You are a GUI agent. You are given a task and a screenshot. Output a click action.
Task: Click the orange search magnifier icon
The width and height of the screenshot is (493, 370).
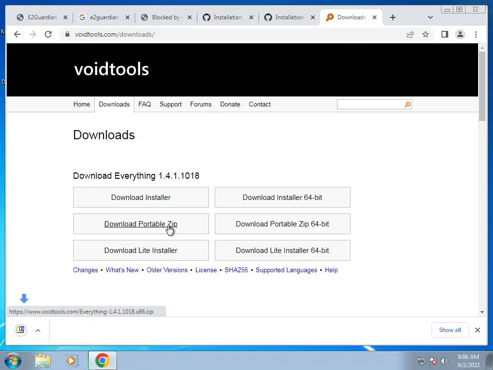(x=407, y=105)
